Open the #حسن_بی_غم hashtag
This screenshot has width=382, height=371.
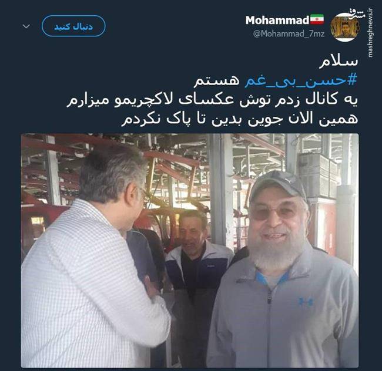[x=301, y=81]
